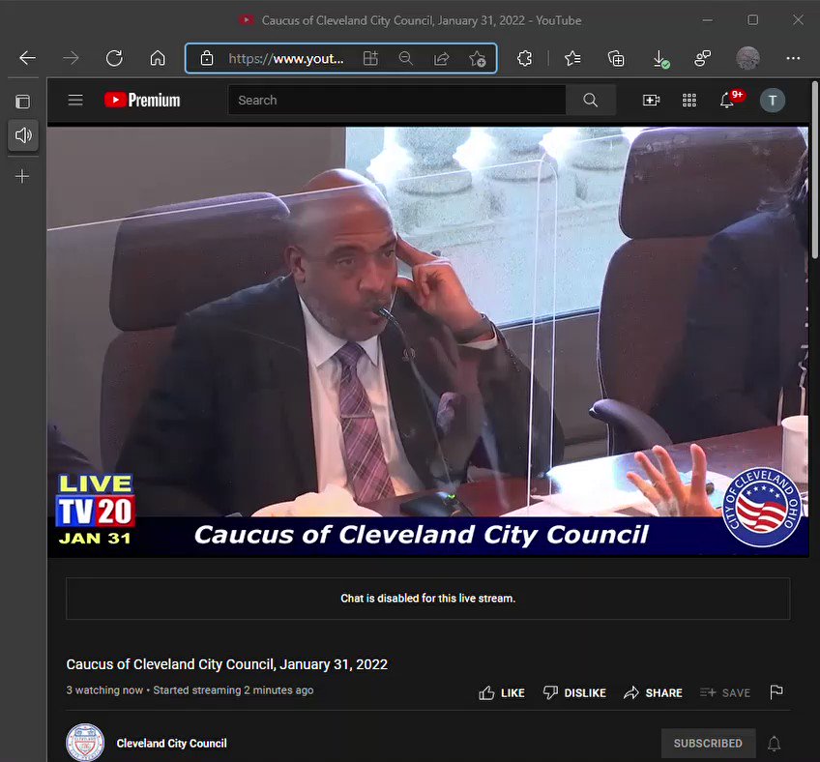Change channel notification bell settings

[774, 744]
